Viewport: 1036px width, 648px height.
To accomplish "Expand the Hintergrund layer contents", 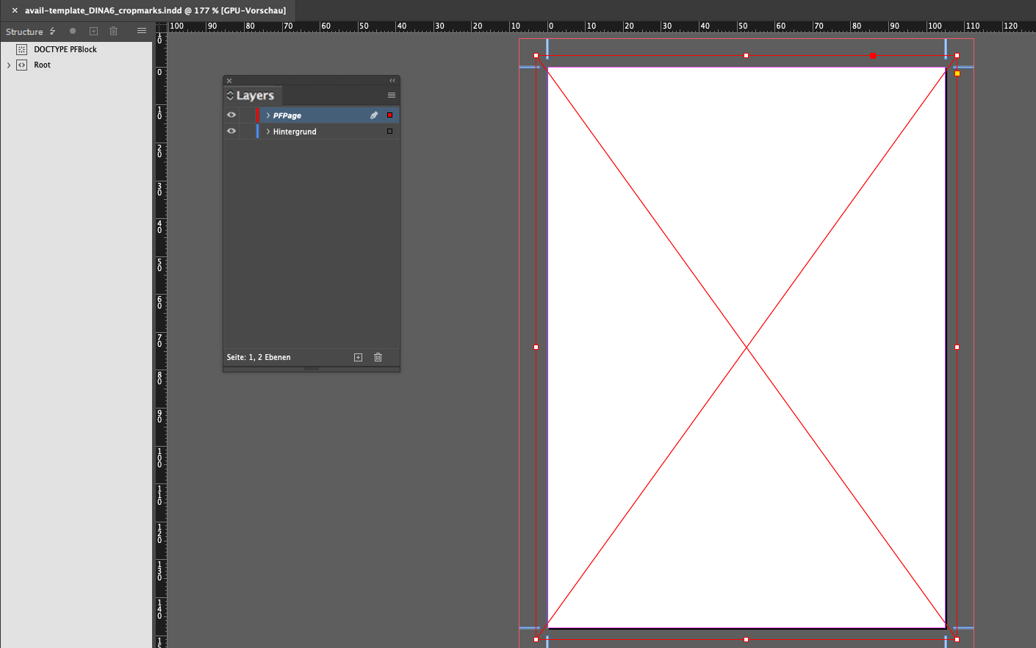I will (x=267, y=131).
